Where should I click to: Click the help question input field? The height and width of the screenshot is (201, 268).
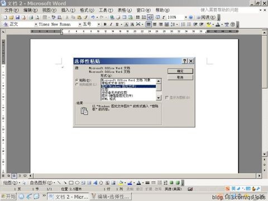pos(228,10)
